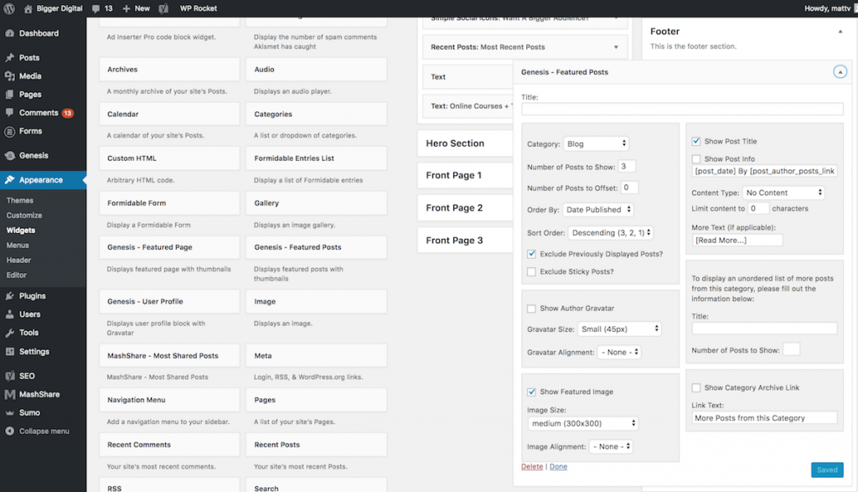Collapse the Genesis Featured Posts widget toggle
Viewport: 858px width, 492px height.
coord(840,72)
